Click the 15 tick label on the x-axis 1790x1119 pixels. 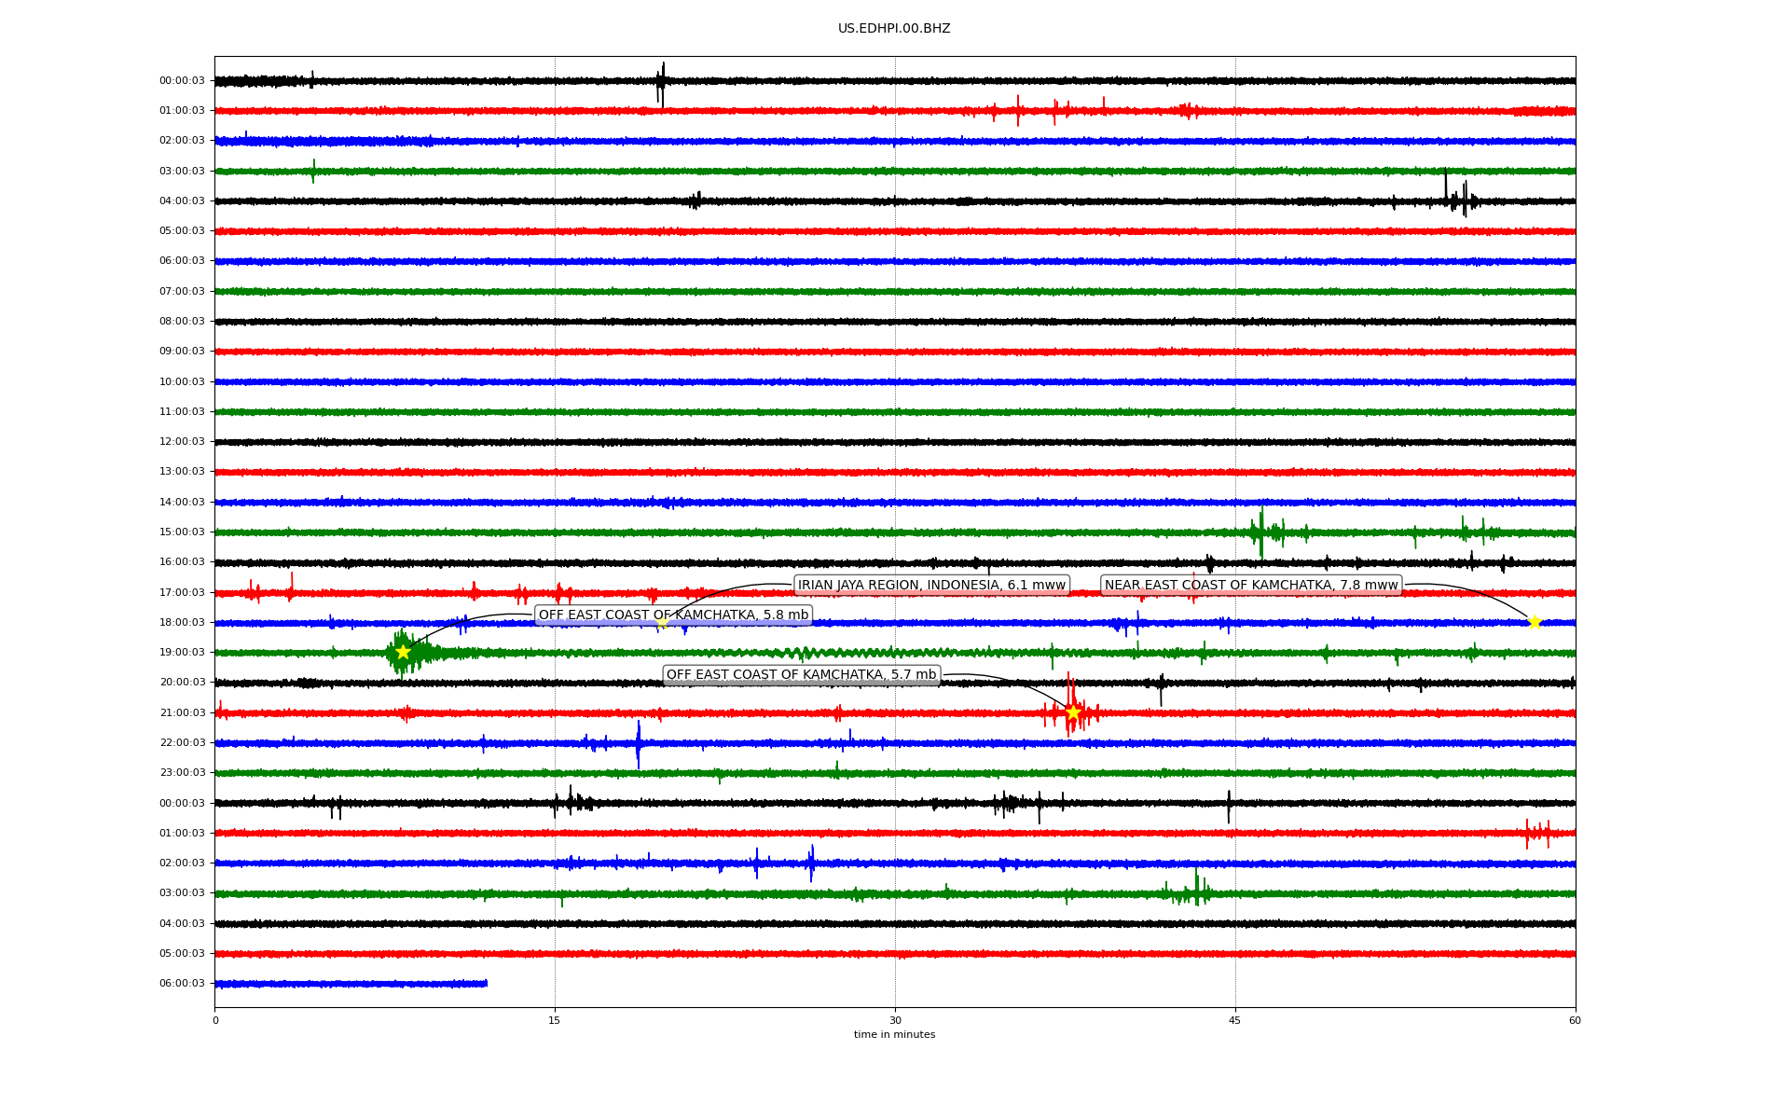point(555,1021)
